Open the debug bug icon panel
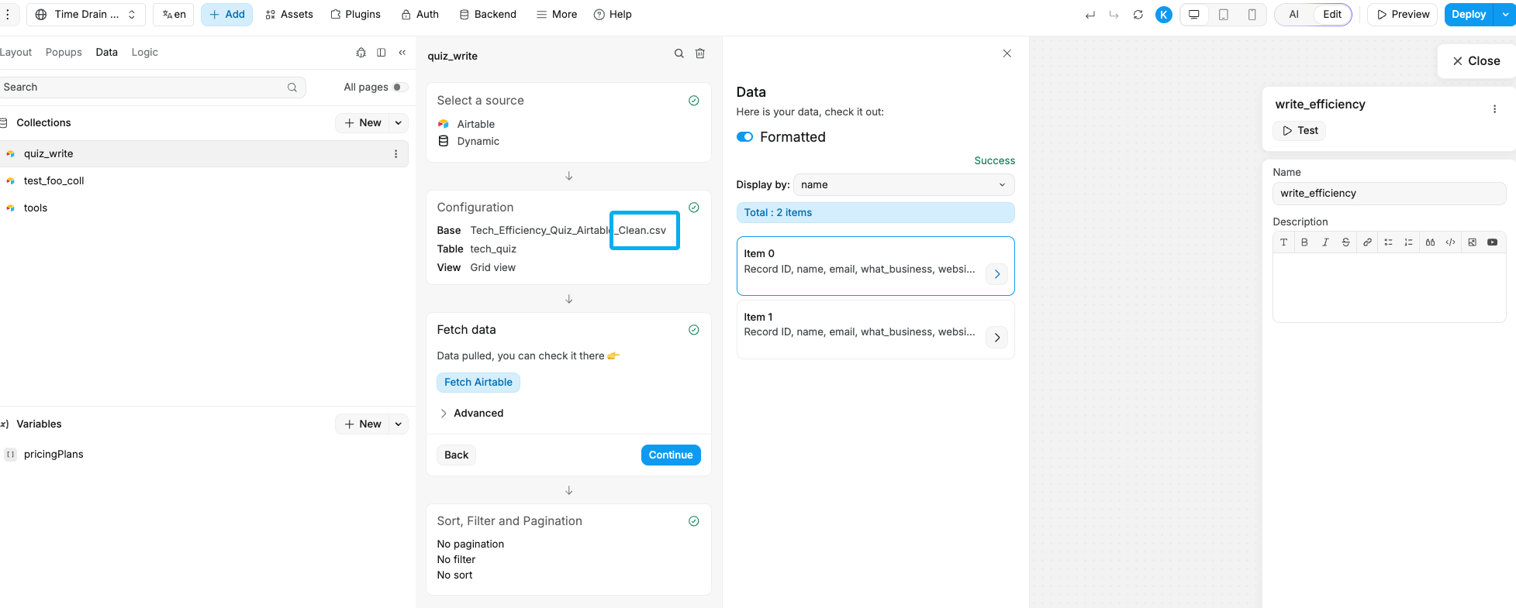The height and width of the screenshot is (608, 1516). 361,53
